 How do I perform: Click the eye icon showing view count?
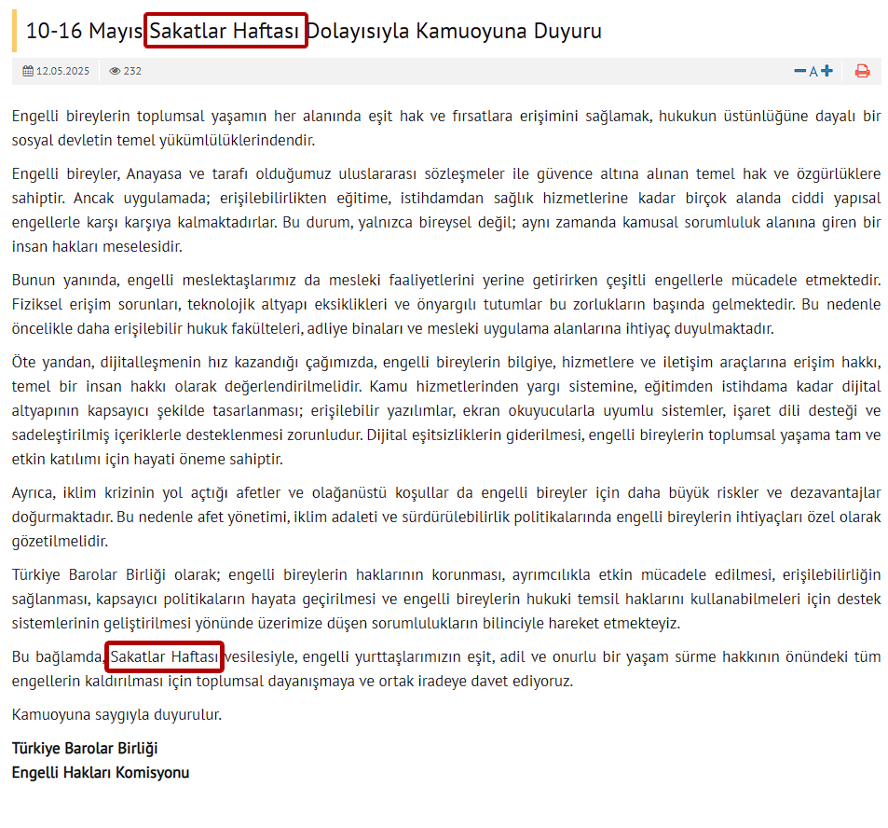114,70
